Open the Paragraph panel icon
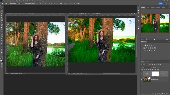 pos(139,29)
